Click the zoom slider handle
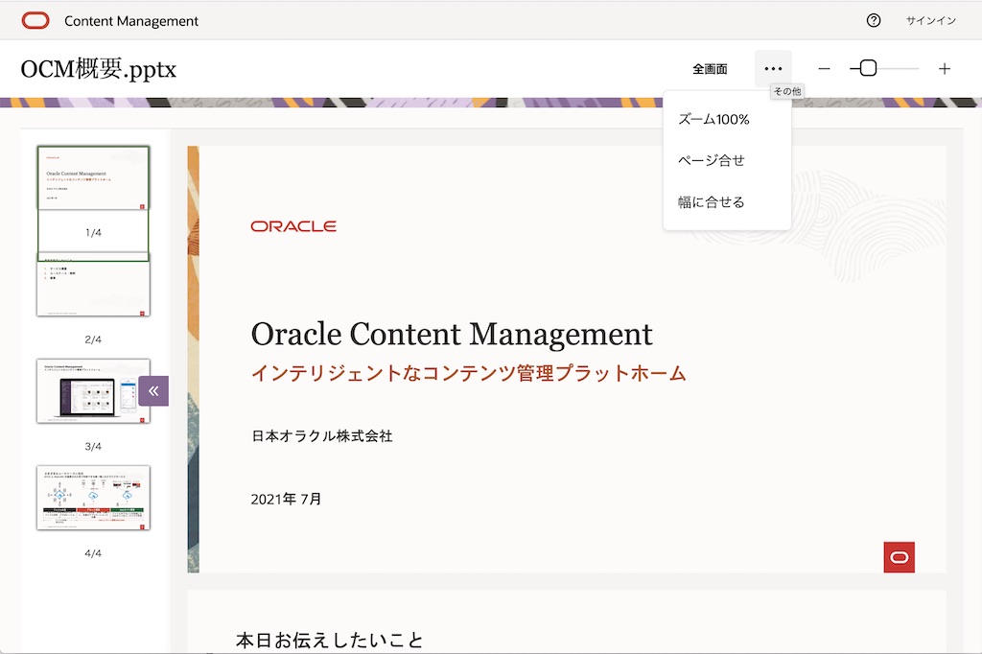Viewport: 982px width, 654px height. 867,69
